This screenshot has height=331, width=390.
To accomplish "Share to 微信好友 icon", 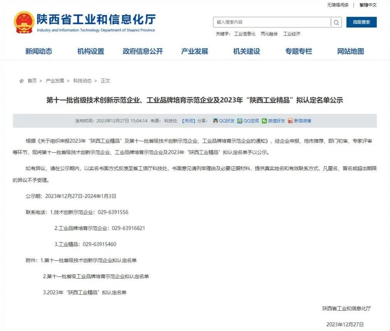I will point(264,121).
